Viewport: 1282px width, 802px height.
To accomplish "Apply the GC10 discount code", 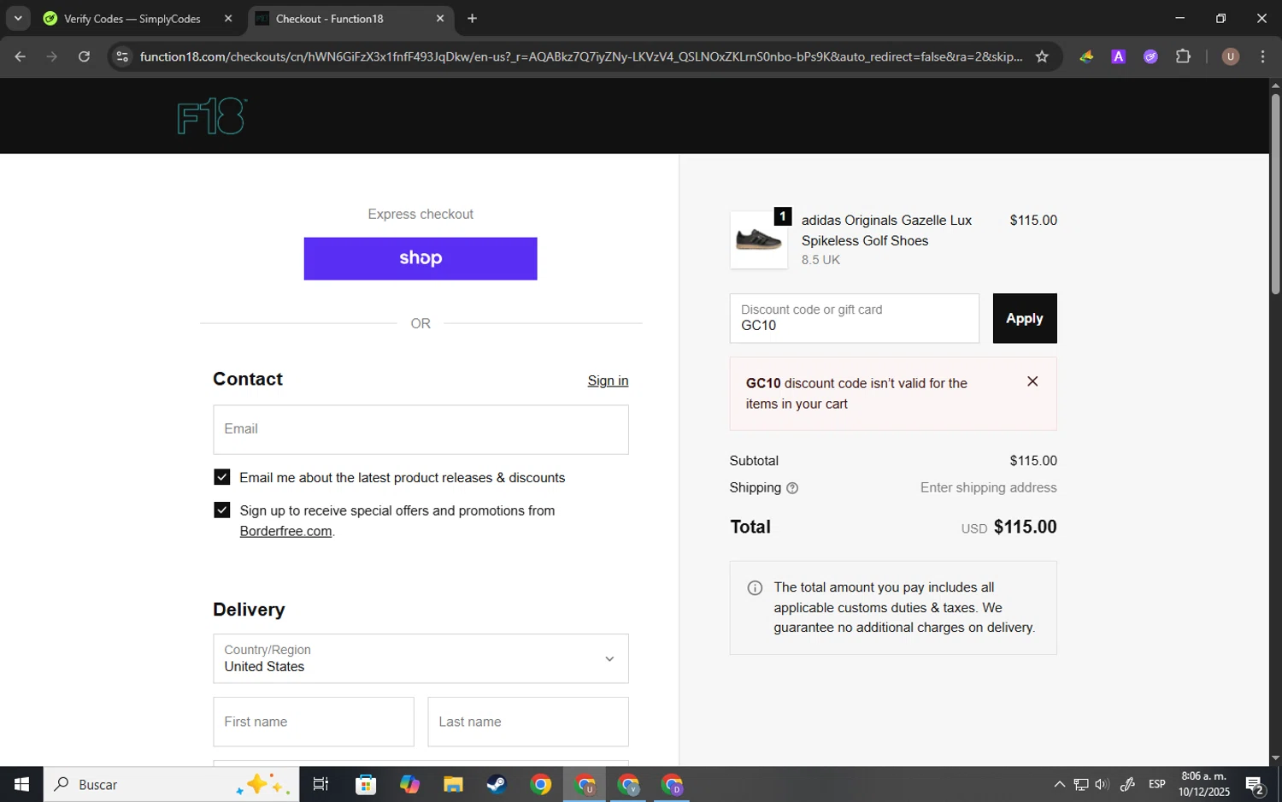I will [1025, 318].
